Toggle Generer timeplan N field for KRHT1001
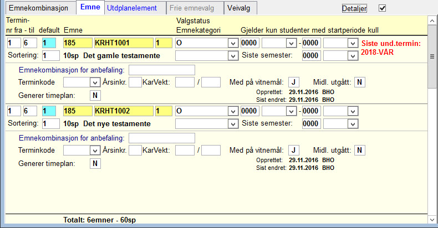 tap(95, 96)
